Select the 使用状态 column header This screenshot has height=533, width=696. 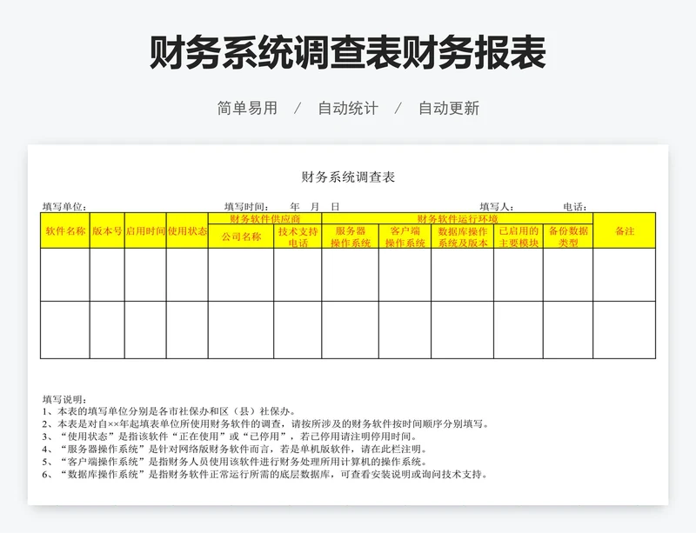click(x=187, y=230)
